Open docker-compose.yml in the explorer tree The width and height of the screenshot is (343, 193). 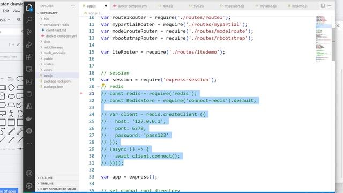coord(62,36)
